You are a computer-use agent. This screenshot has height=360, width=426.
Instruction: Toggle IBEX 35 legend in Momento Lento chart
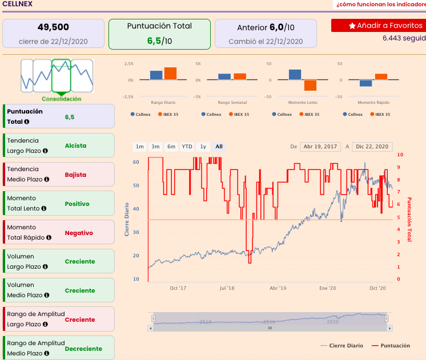[x=310, y=114]
